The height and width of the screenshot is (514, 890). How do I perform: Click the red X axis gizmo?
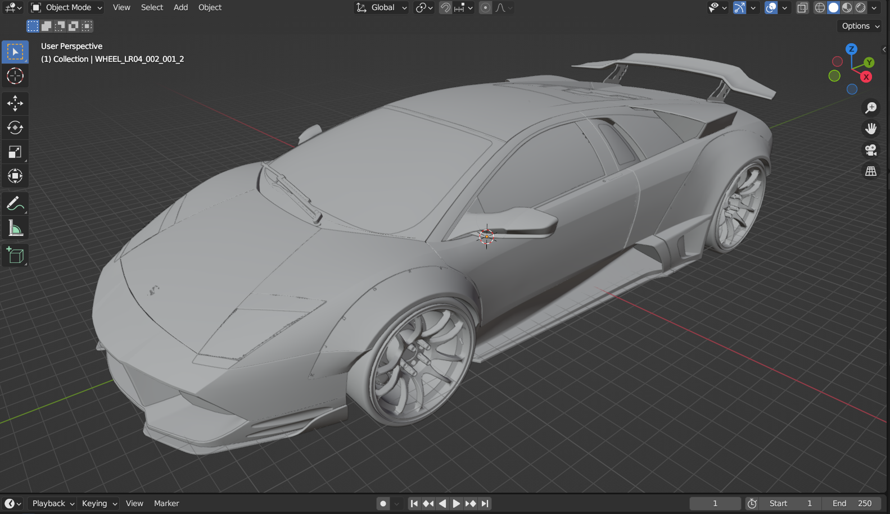click(866, 77)
